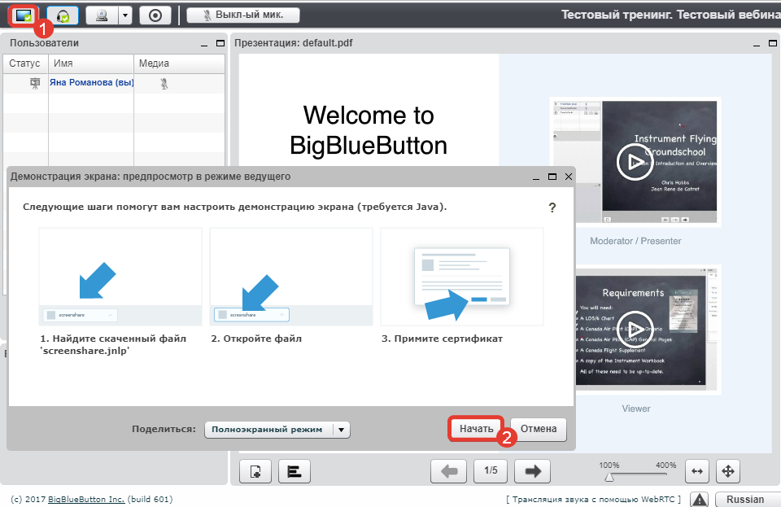This screenshot has width=781, height=507.
Task: Click step 2 image: Откройте файл
Action: click(x=291, y=277)
